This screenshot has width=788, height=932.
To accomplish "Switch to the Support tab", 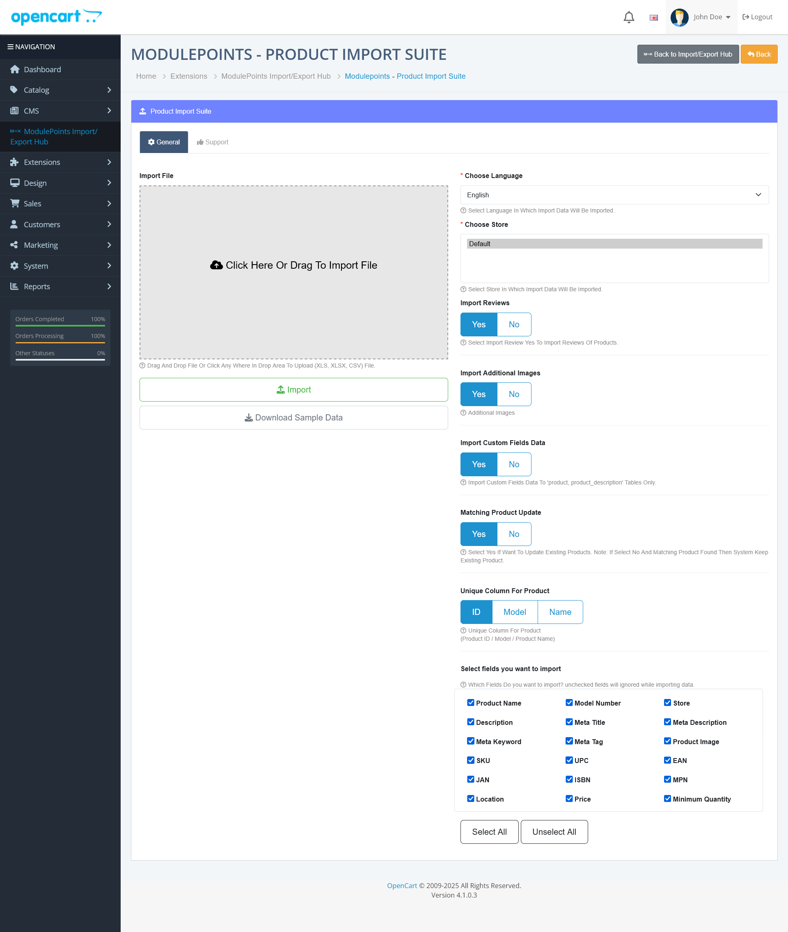I will pyautogui.click(x=213, y=142).
